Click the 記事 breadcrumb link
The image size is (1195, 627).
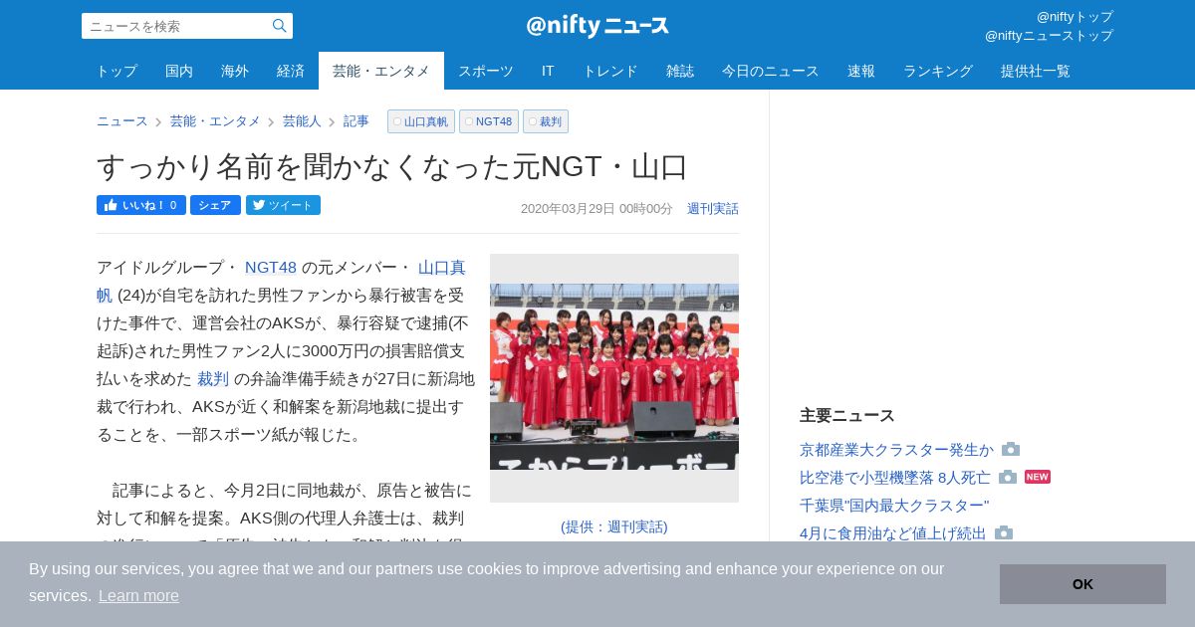click(357, 121)
